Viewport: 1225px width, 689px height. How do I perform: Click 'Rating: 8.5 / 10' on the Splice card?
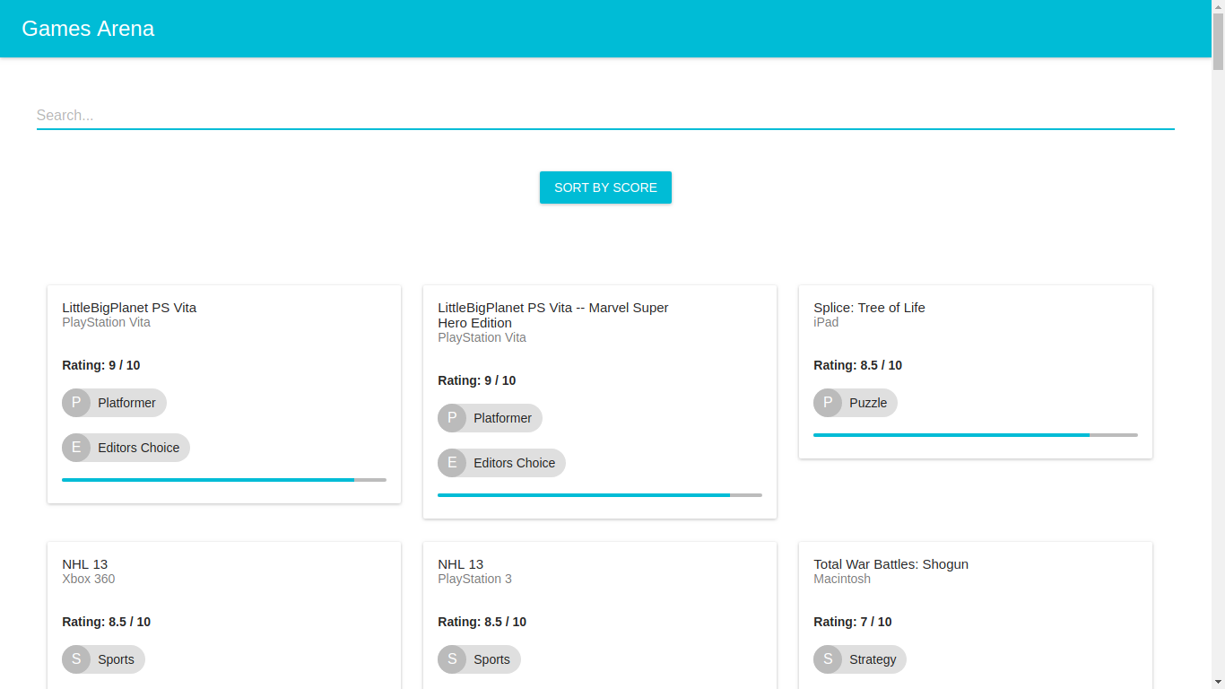tap(858, 365)
